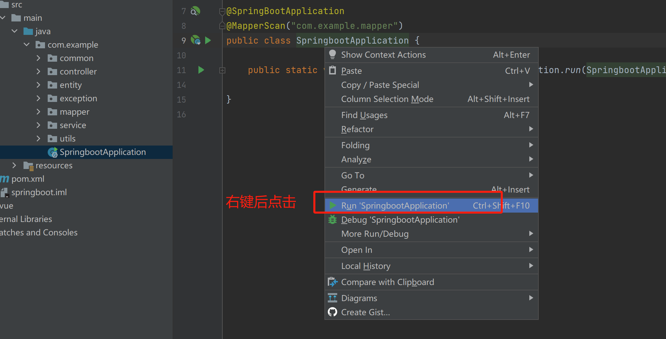Click the clipboard icon beside Paste
The image size is (666, 339).
pos(332,70)
